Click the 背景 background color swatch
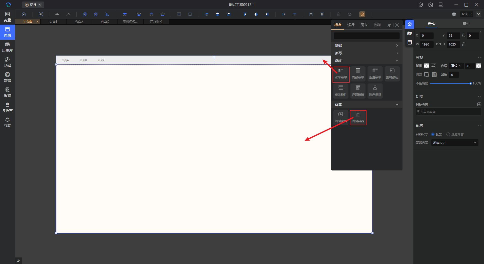This screenshot has height=264, width=484. (427, 66)
